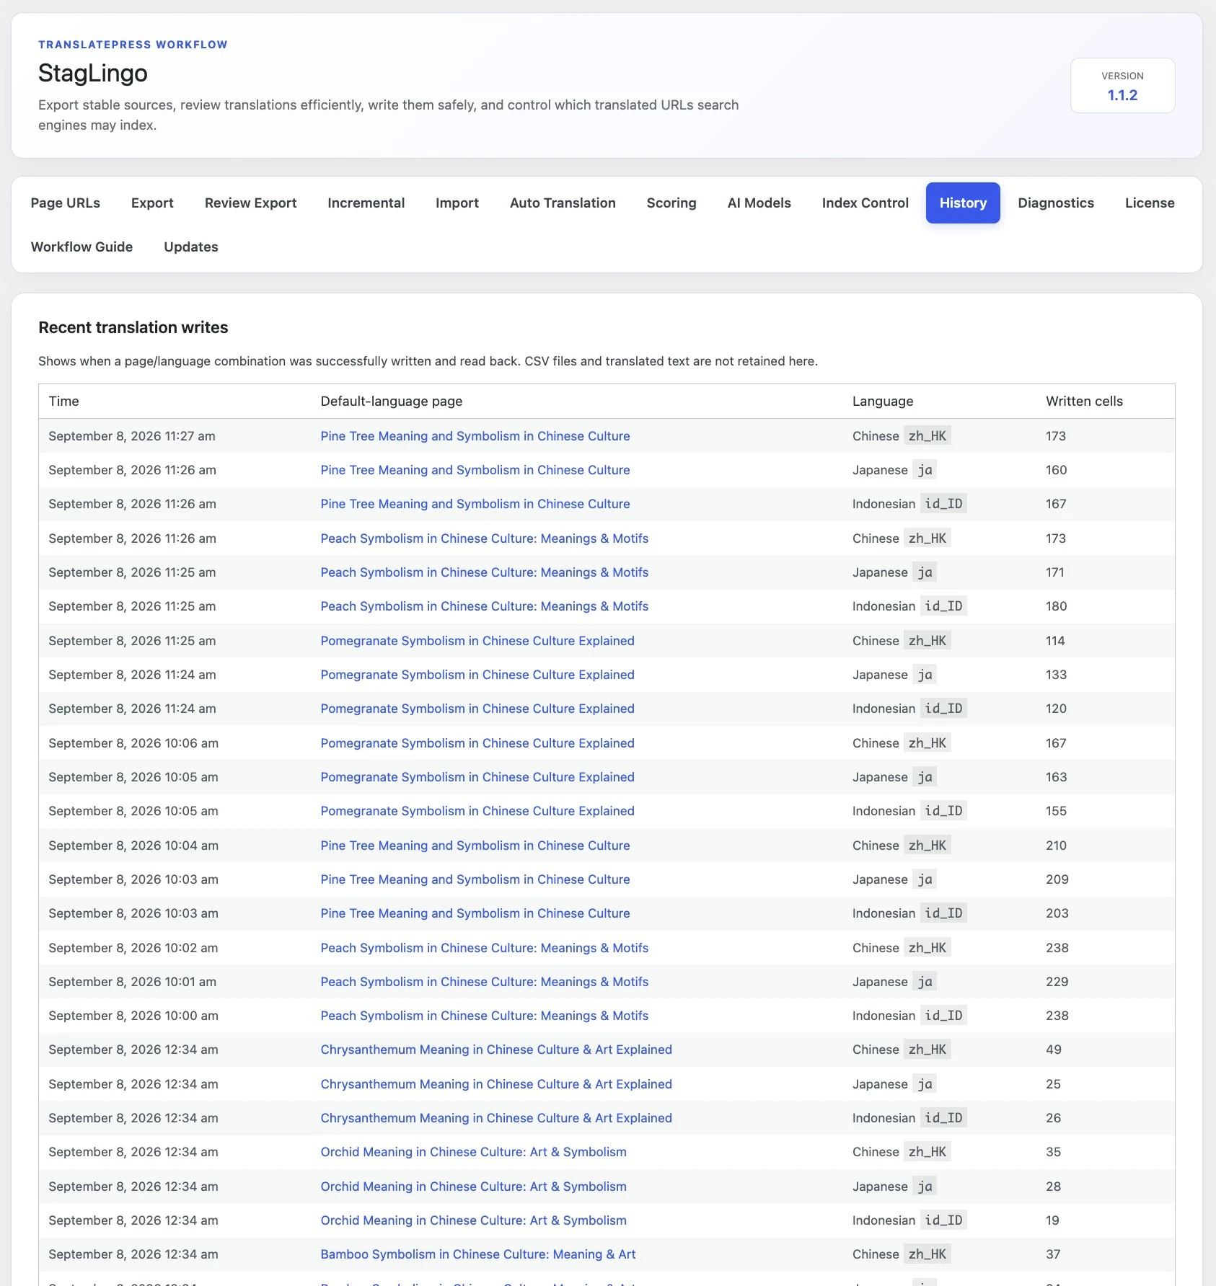Open the Page URLs tab

coord(66,203)
